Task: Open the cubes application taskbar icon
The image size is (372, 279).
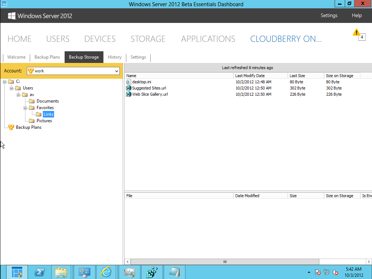Action: 152,272
